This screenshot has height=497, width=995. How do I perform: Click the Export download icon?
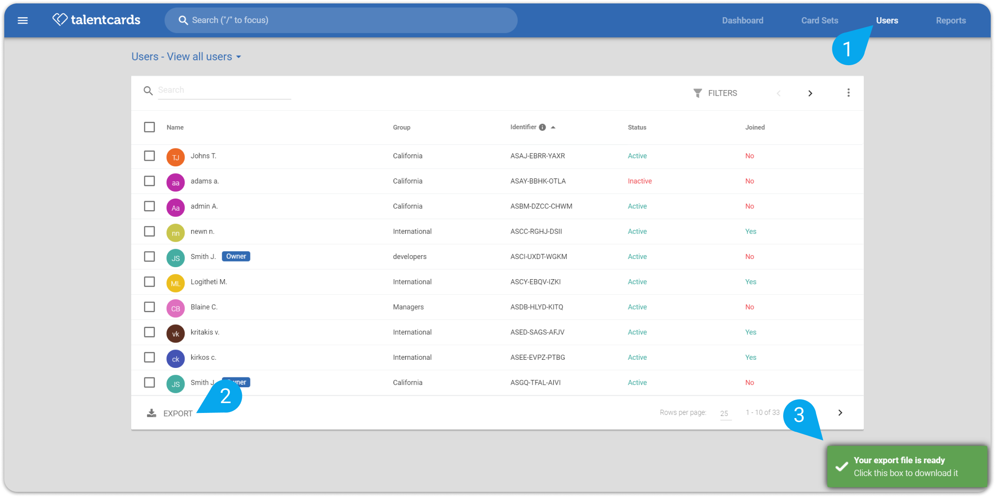coord(151,413)
